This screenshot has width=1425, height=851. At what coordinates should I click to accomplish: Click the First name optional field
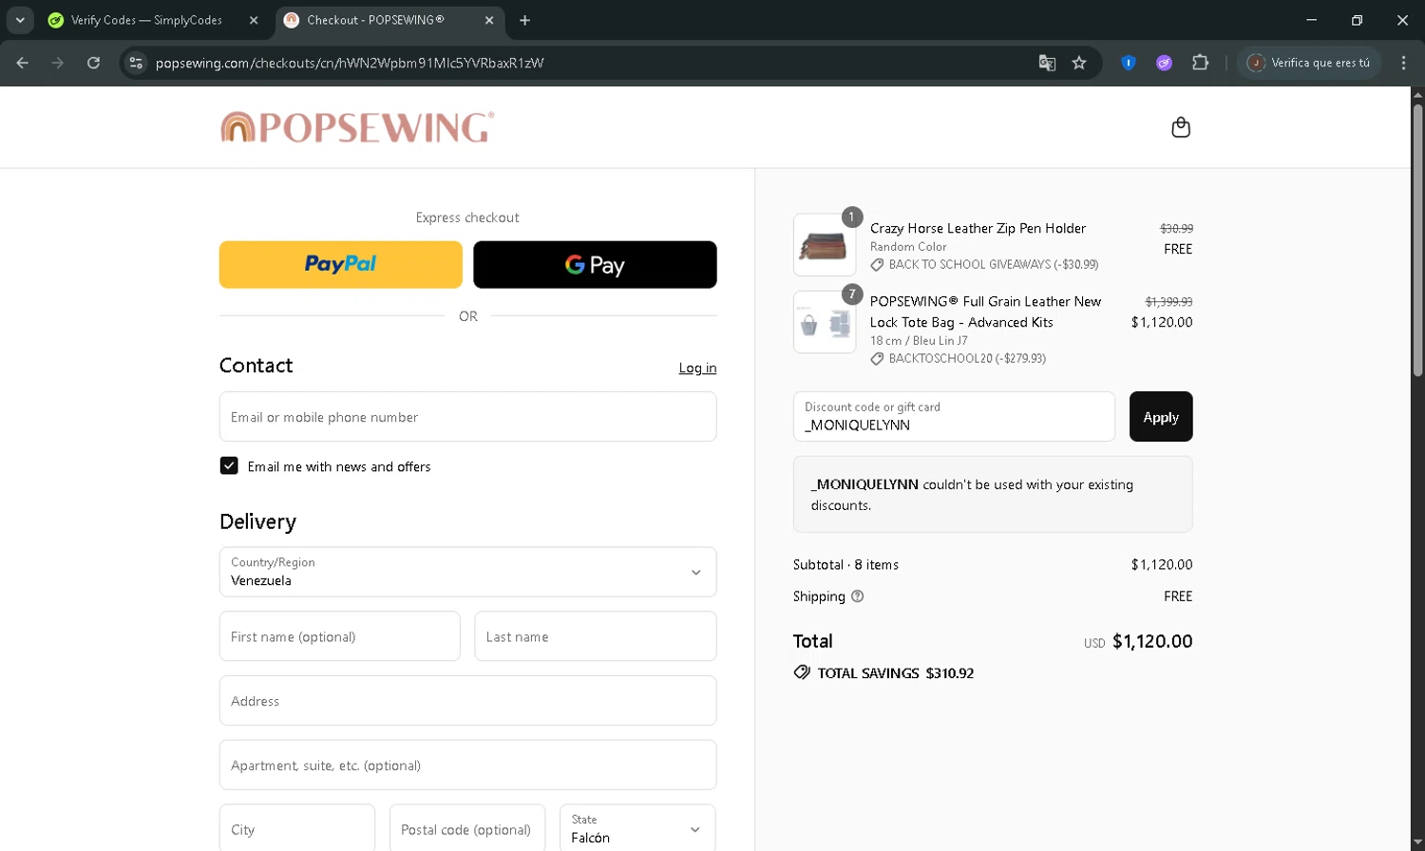[339, 636]
